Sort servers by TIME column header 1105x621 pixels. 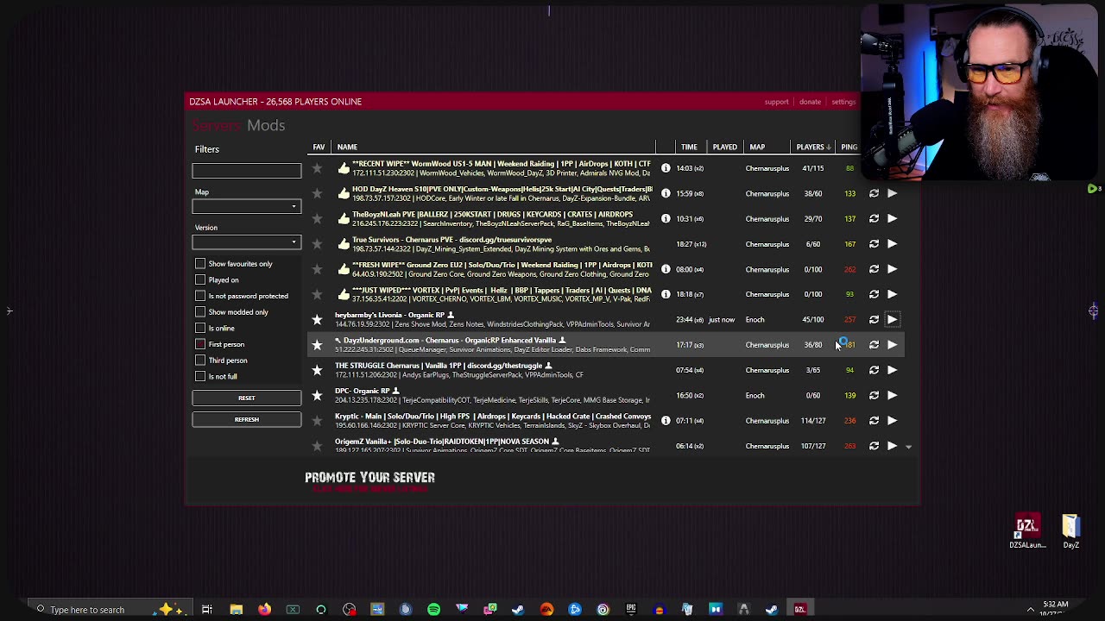tap(689, 147)
